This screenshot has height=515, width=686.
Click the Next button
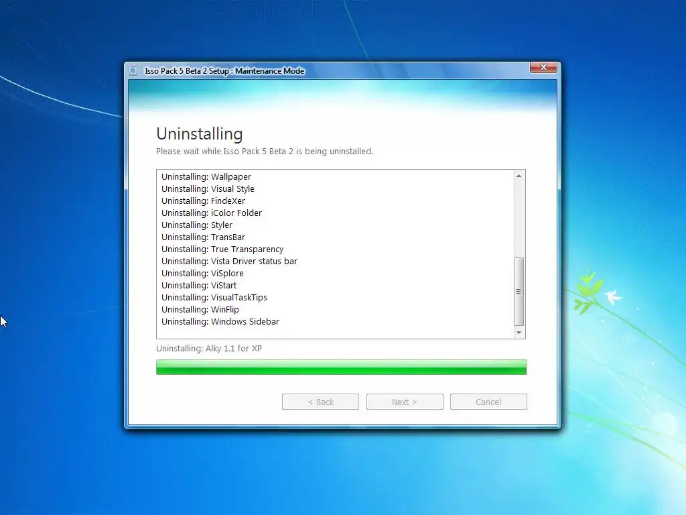[x=405, y=402]
